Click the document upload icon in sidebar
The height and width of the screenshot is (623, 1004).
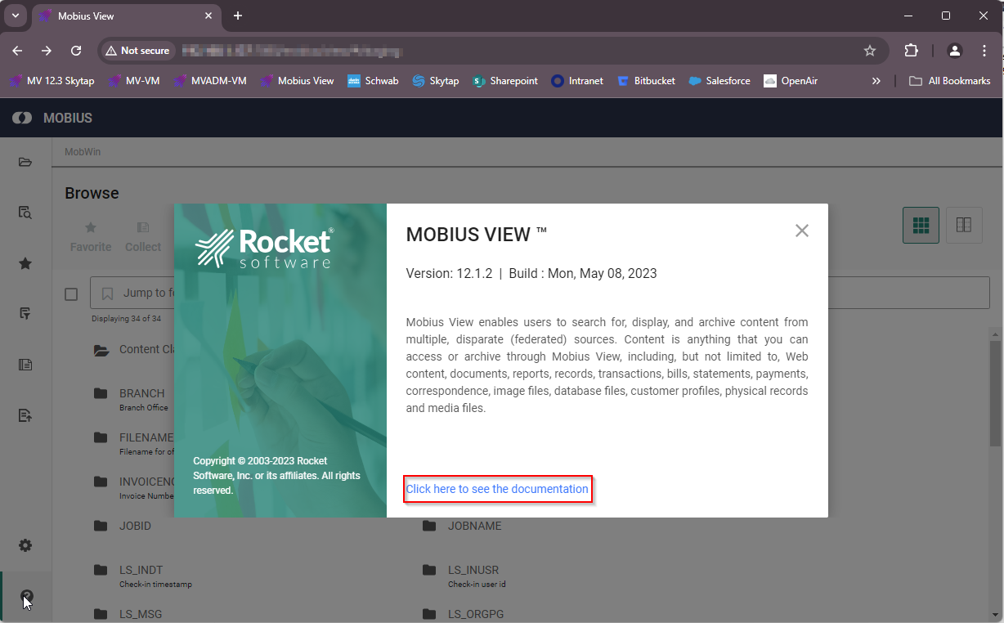coord(25,415)
